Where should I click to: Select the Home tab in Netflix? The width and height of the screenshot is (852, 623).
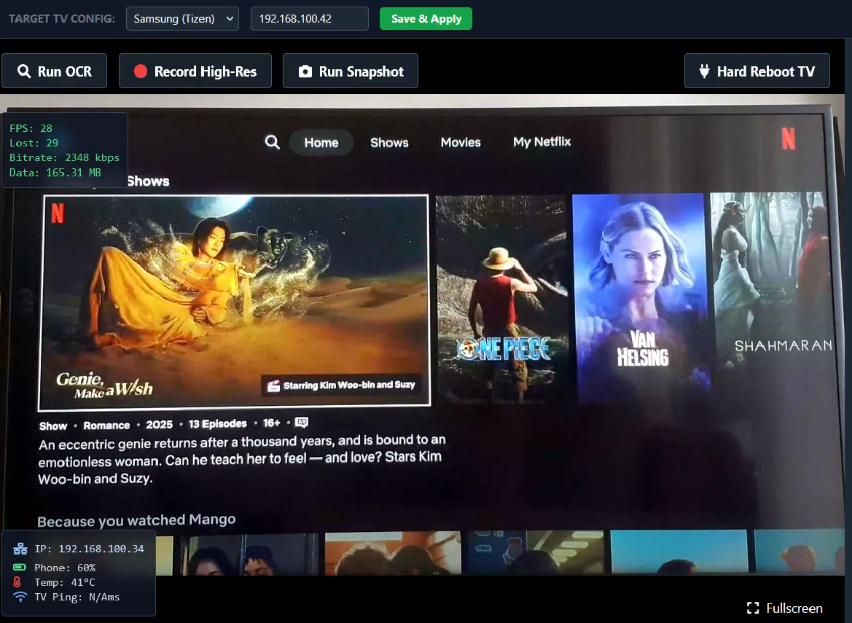[x=321, y=143]
